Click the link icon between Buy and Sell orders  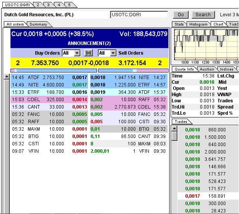coord(88,53)
